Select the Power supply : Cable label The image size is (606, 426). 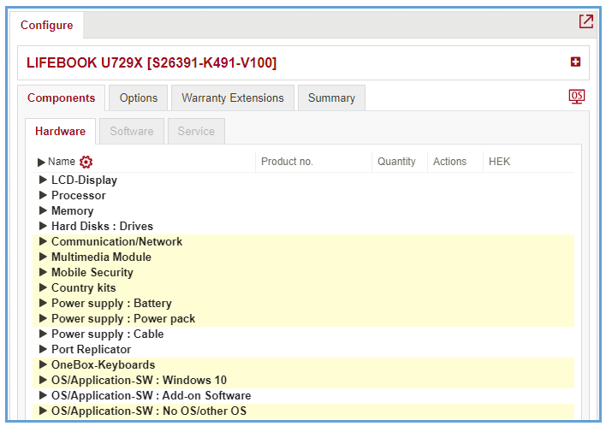pos(108,334)
